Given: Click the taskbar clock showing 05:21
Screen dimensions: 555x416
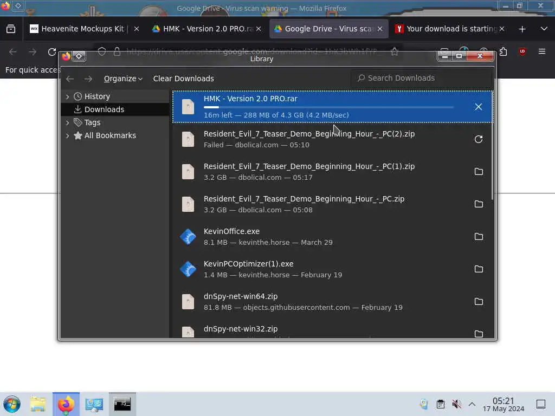Looking at the screenshot, I should point(504,404).
